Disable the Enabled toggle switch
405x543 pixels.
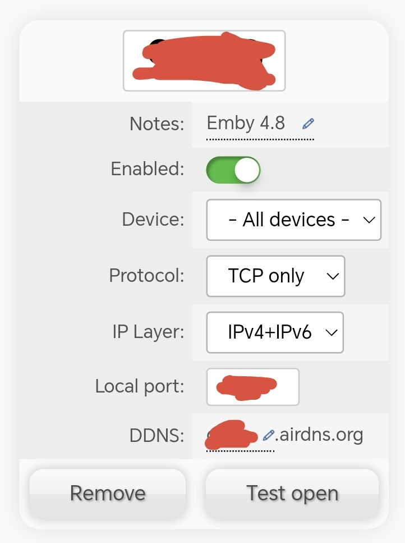pos(233,170)
